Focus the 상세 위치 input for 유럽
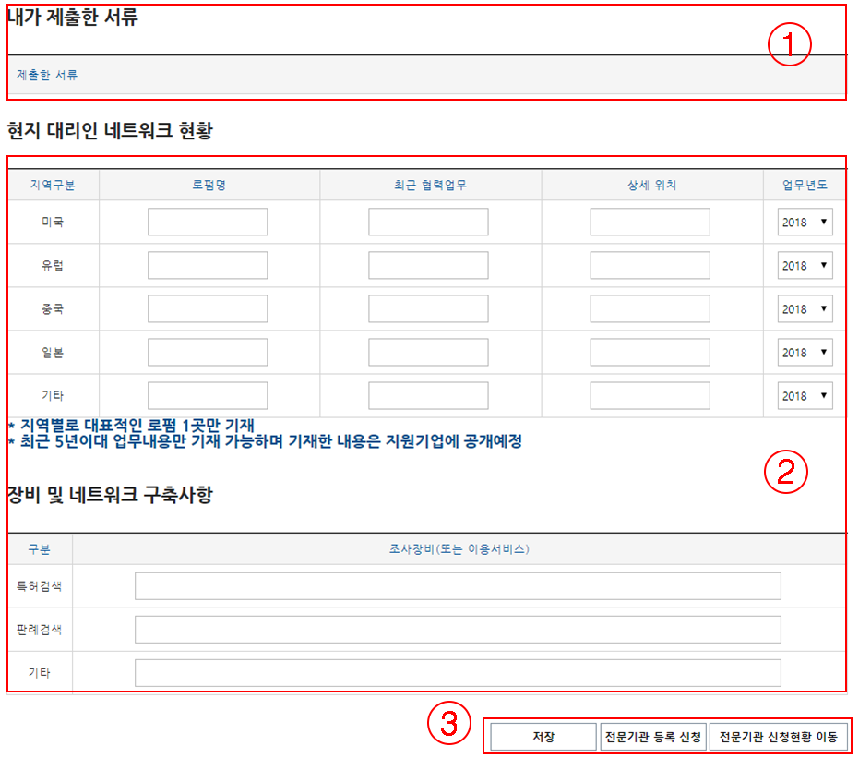 650,266
